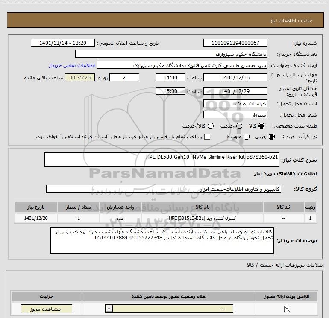The height and width of the screenshot is (318, 329).
Task: Click the delivery city field سبزوار
Action: (x=235, y=115)
